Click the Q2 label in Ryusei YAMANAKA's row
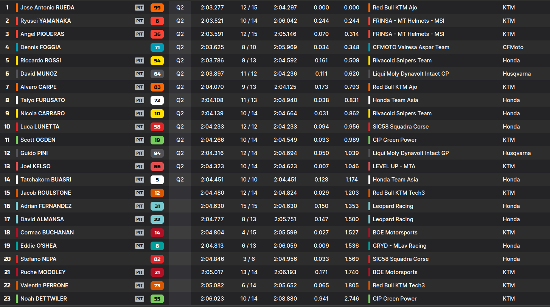The image size is (550, 307). 180,21
